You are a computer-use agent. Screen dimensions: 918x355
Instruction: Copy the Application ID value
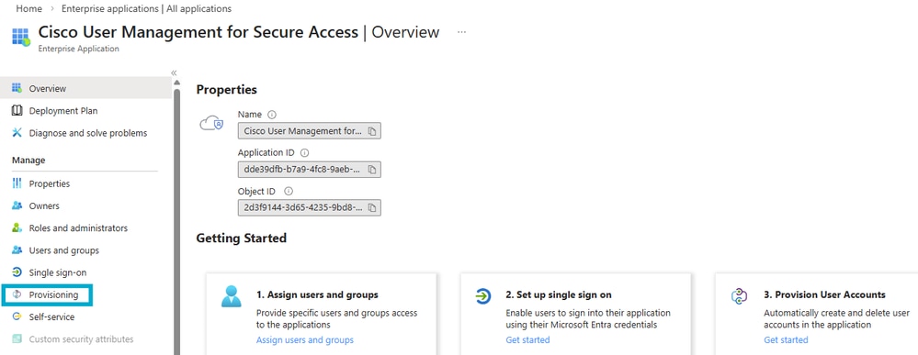click(x=372, y=170)
